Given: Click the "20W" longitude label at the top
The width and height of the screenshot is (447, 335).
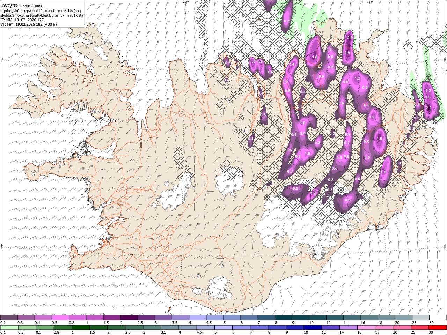Looking at the screenshot, I should pyautogui.click(x=186, y=2).
